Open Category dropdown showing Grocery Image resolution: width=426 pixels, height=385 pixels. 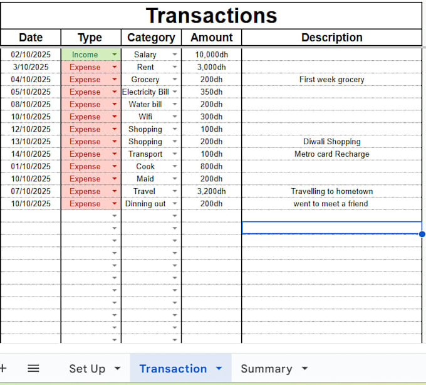(x=175, y=80)
